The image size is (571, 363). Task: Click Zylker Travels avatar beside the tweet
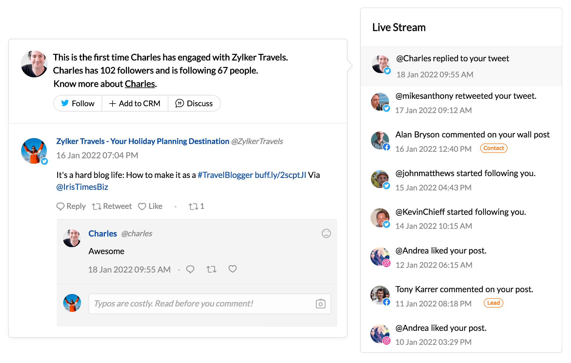[34, 151]
